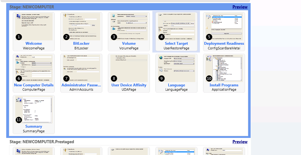The height and width of the screenshot is (155, 301).
Task: Open the Administrator Password page title link
Action: point(81,85)
